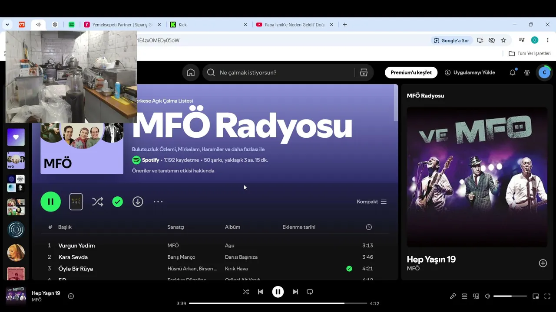Close the Kick tab
The height and width of the screenshot is (312, 556).
[245, 25]
